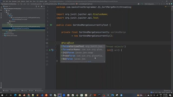Viewport: 173px width, 97px height.
Task: Click the run test gutter icon on line 13
Action: tap(50, 50)
